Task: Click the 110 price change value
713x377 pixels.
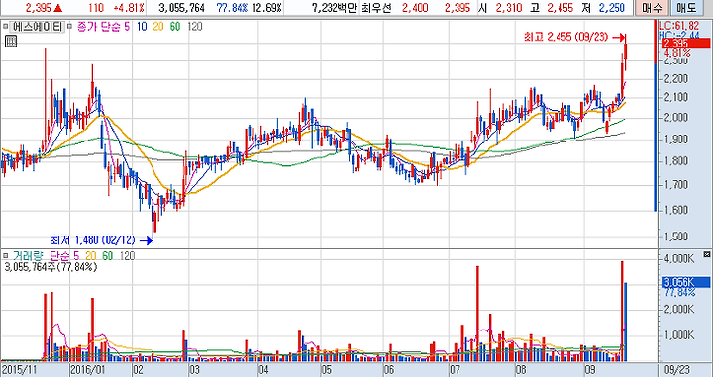Action: [x=96, y=8]
